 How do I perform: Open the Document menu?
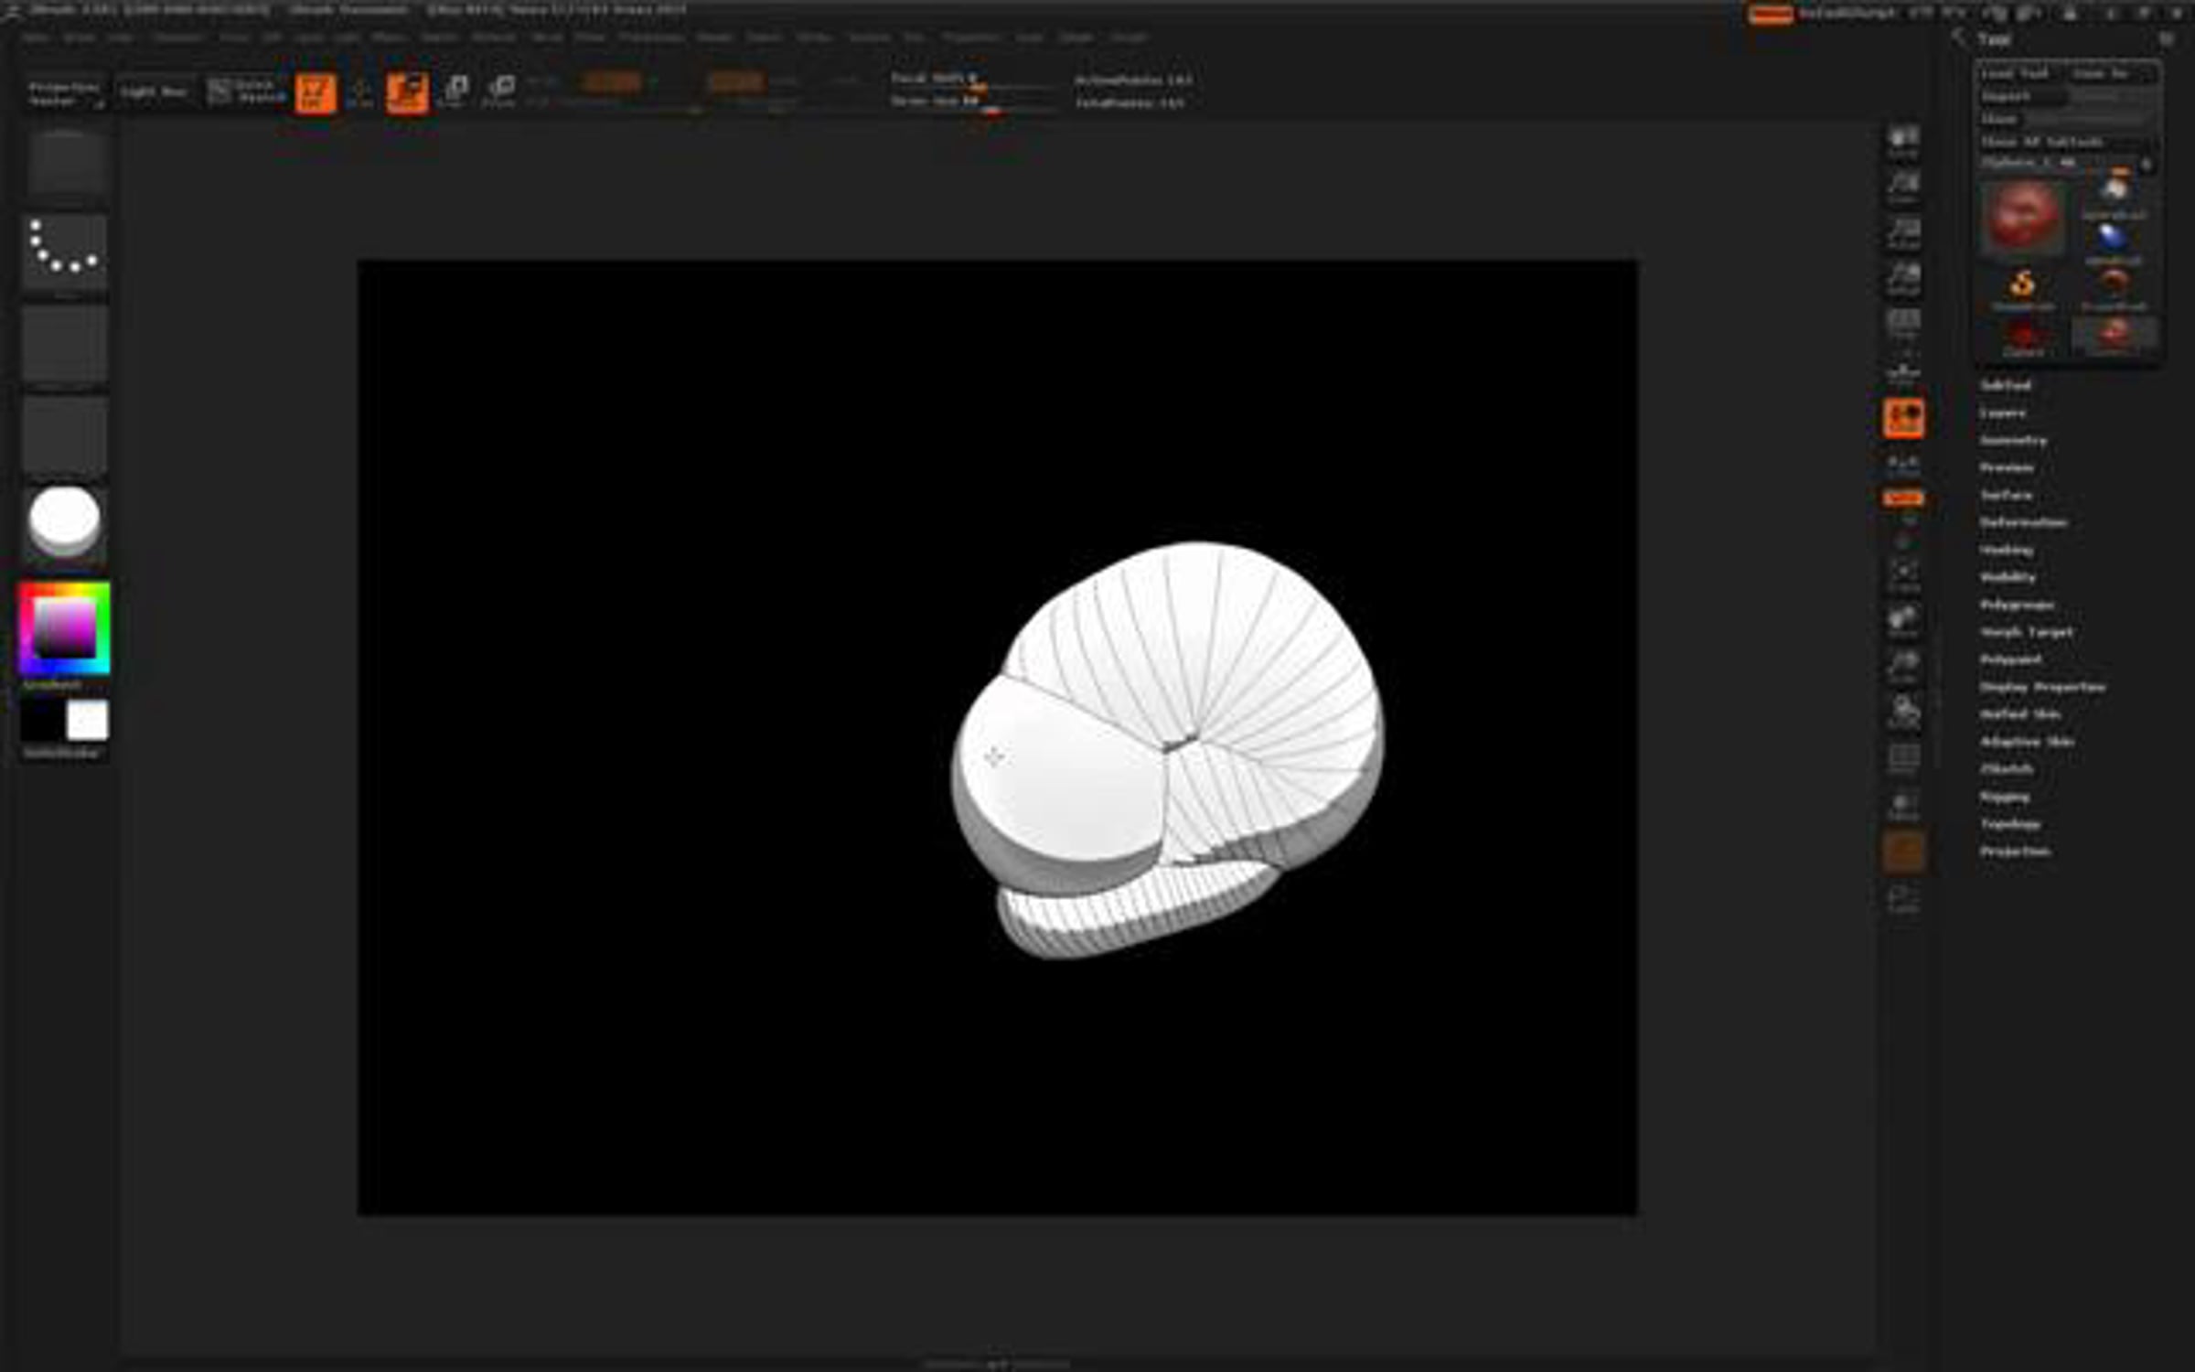pos(177,38)
